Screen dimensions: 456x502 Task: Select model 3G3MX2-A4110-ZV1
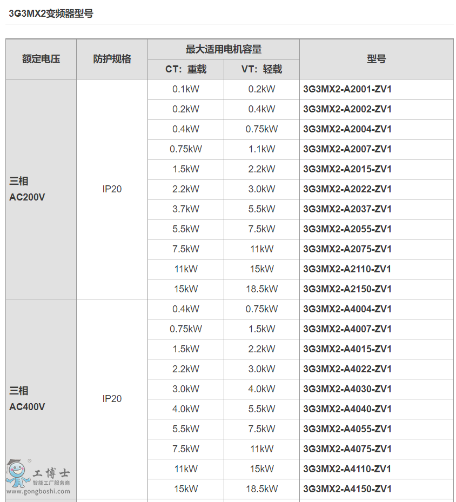[347, 469]
